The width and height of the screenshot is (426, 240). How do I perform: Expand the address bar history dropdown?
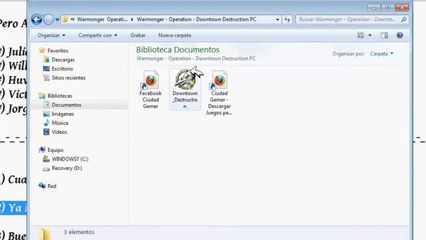[x=278, y=19]
